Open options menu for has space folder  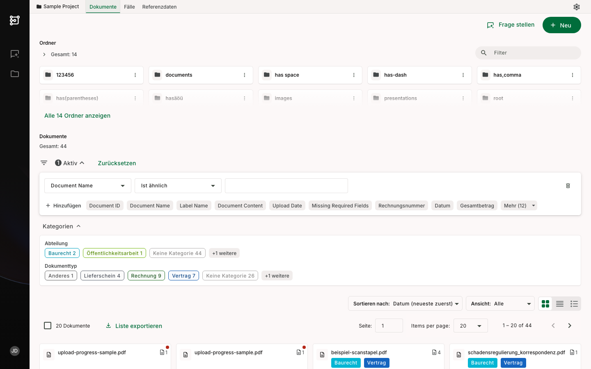[x=354, y=75]
